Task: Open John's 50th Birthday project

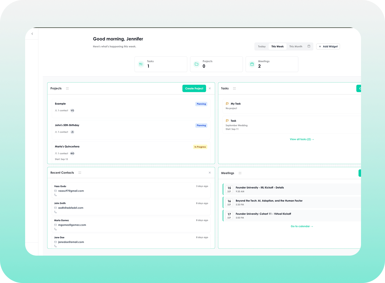Action: [x=131, y=130]
